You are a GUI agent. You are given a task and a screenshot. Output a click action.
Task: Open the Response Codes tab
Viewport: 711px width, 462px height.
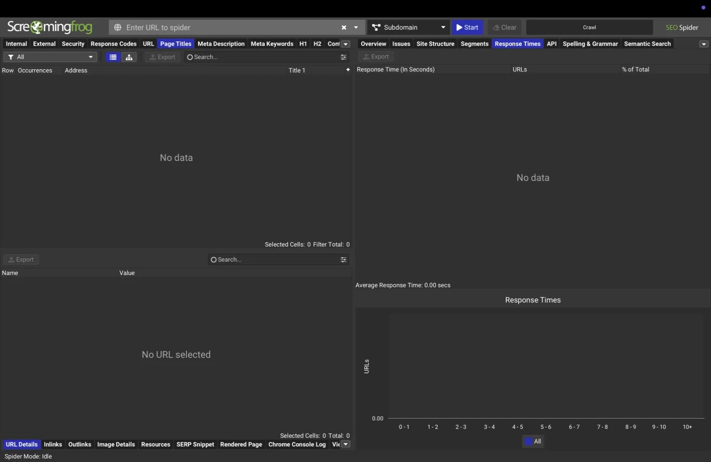click(113, 44)
